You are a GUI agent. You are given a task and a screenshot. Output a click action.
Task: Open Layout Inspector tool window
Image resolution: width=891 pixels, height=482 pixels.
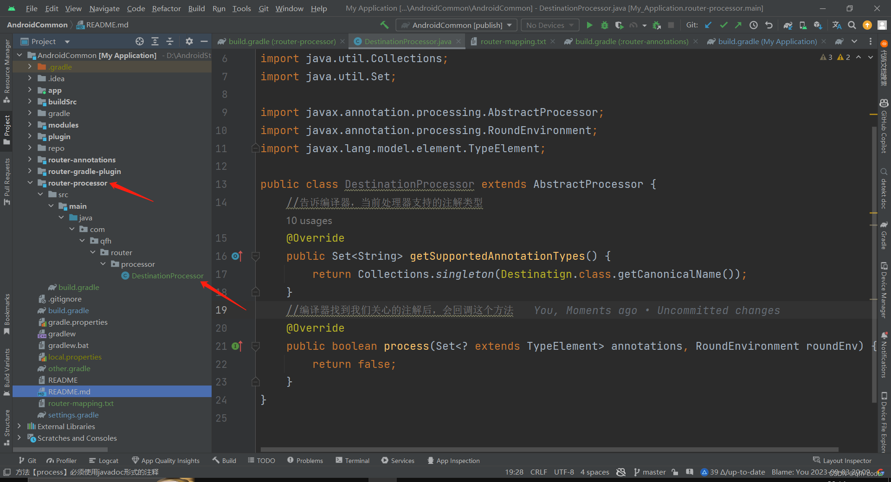(842, 461)
